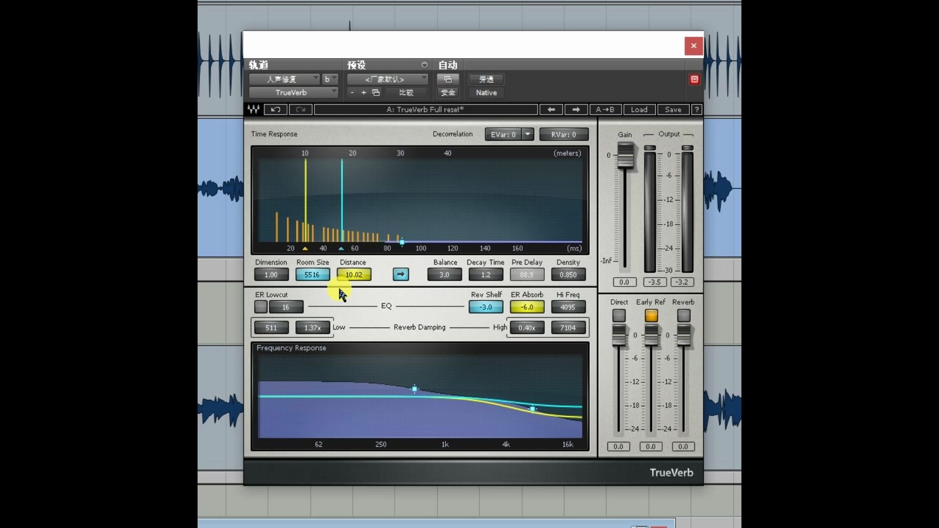Toggle the 比较 compare button
Image resolution: width=939 pixels, height=528 pixels.
(x=406, y=92)
